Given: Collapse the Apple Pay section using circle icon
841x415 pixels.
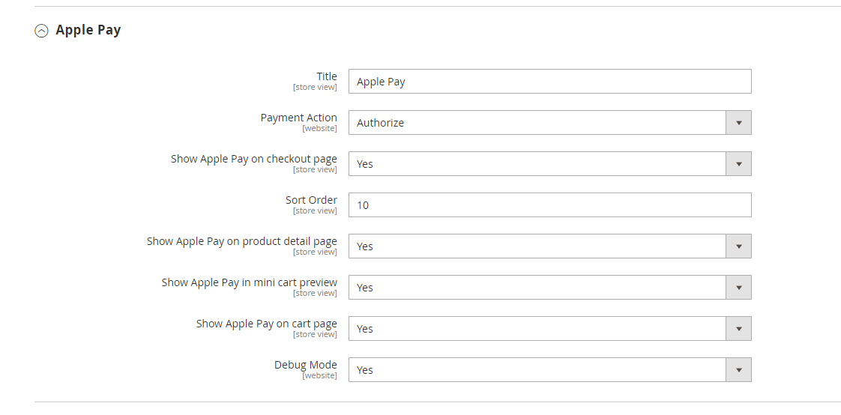Looking at the screenshot, I should [42, 31].
